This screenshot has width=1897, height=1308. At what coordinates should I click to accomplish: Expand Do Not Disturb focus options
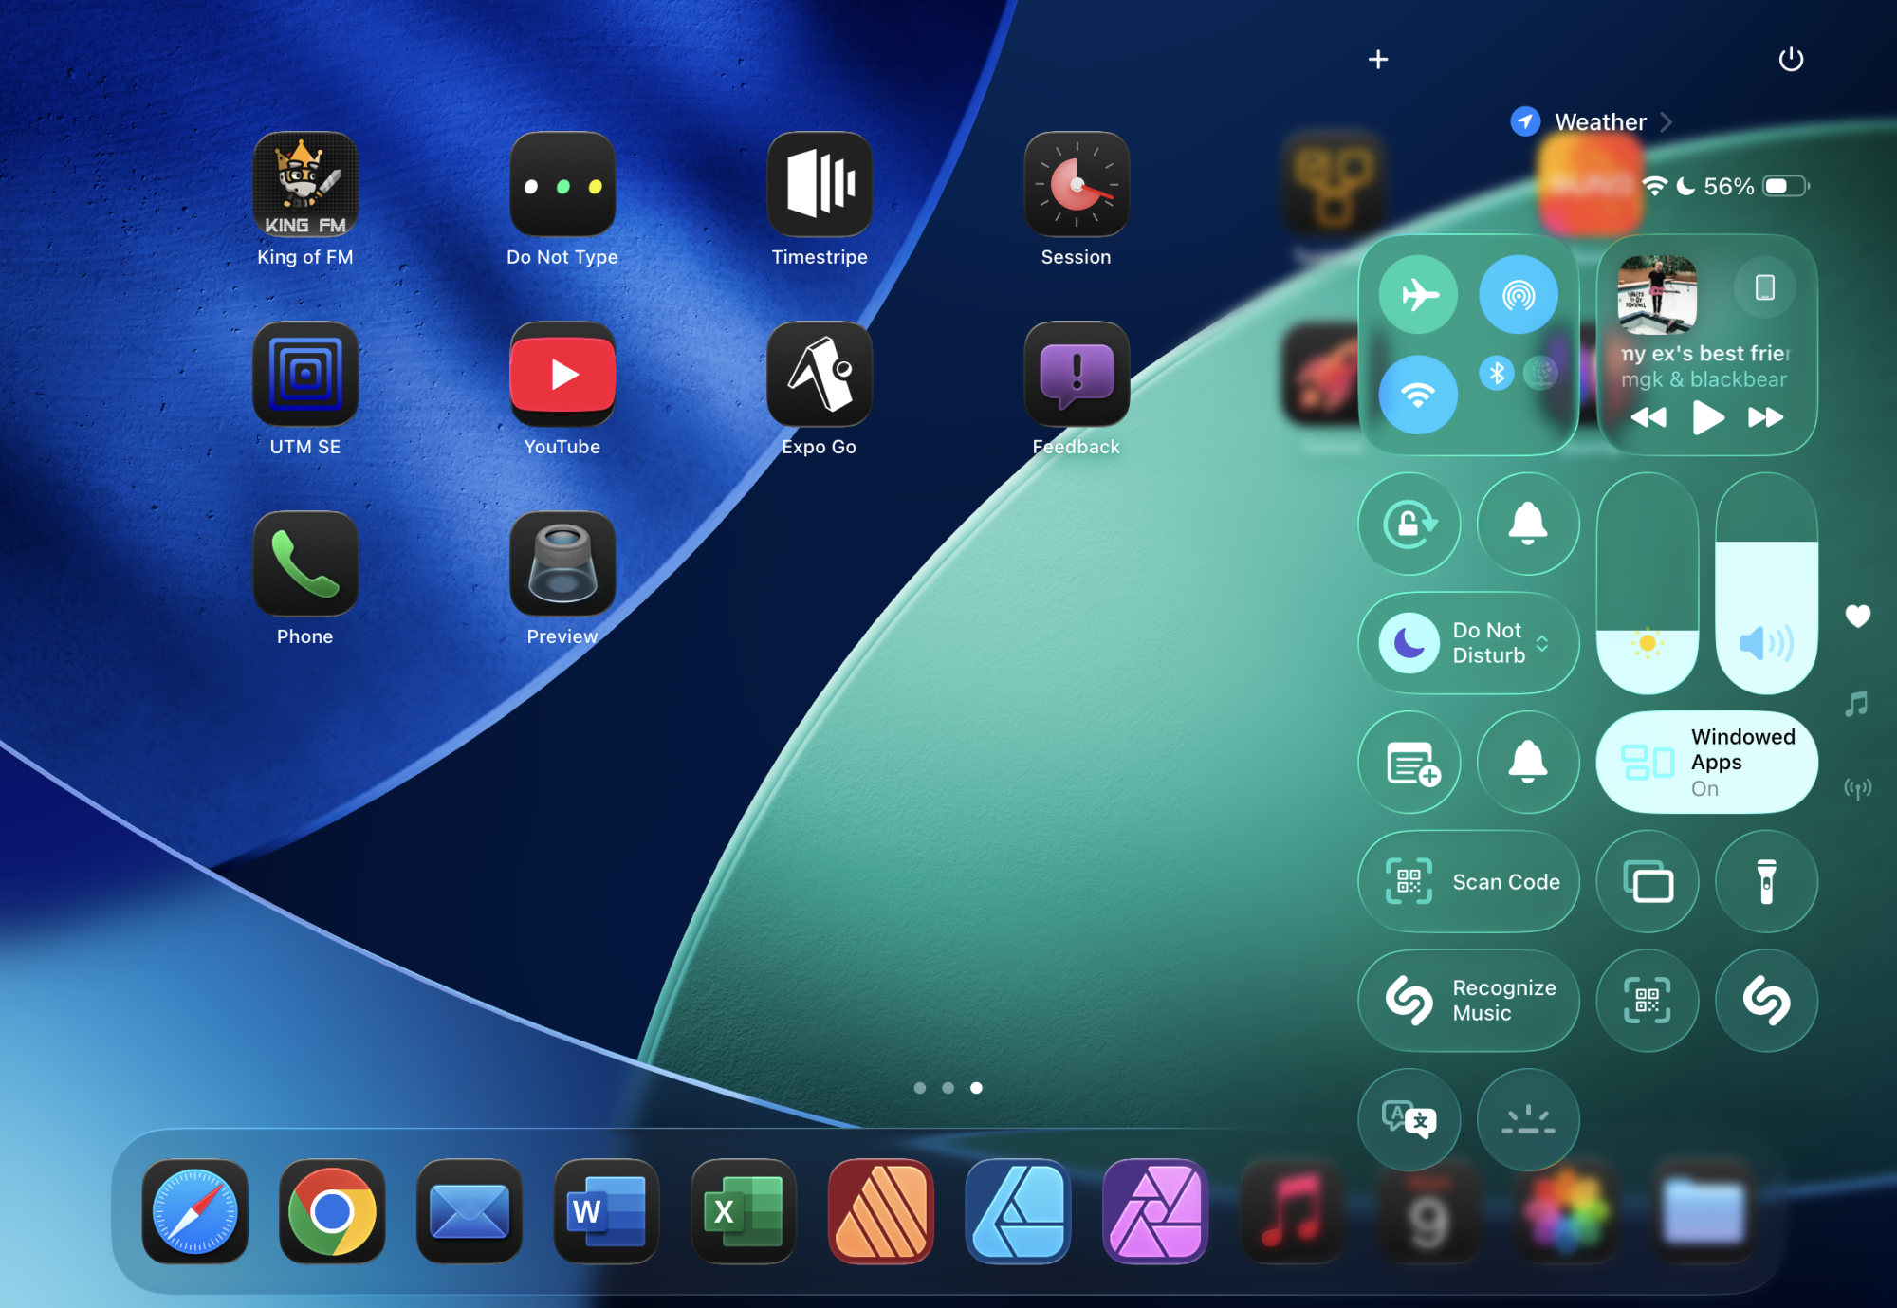(1542, 643)
